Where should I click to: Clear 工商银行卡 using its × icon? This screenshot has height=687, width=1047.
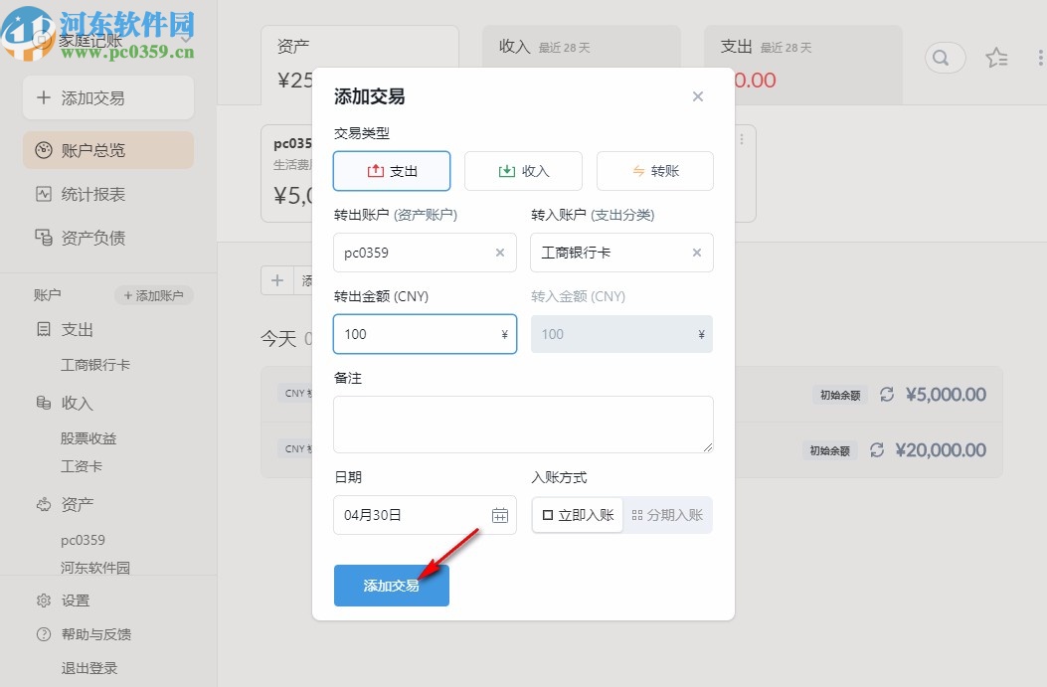point(696,253)
